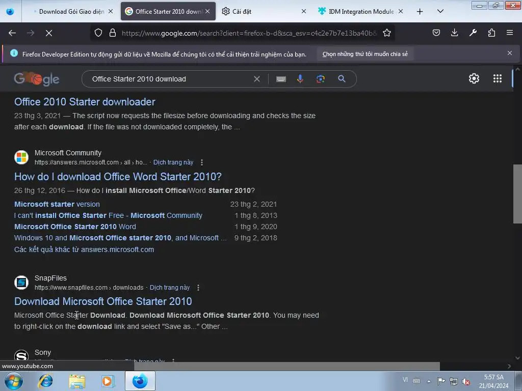Open more options for the SnapFiles result
This screenshot has width=522, height=391.
(x=198, y=288)
